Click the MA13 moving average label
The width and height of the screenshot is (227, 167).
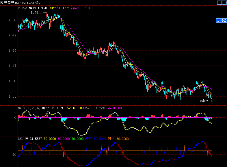tap(39, 8)
